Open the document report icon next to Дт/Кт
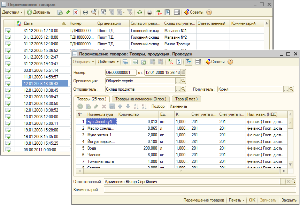Viewport: 300px width, 205px height. pyautogui.click(x=179, y=62)
